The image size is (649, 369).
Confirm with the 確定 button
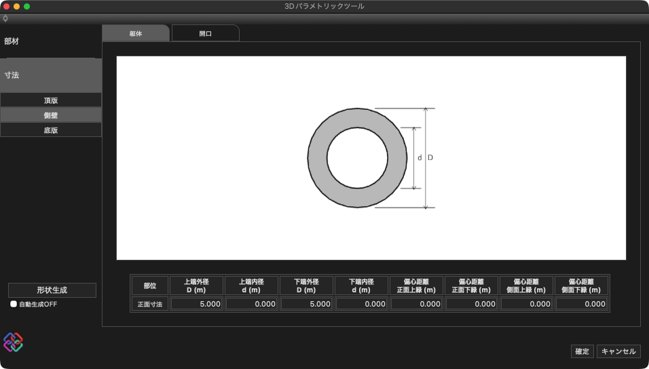pos(582,351)
